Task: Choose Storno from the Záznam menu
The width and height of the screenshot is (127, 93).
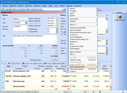Action: point(72,54)
